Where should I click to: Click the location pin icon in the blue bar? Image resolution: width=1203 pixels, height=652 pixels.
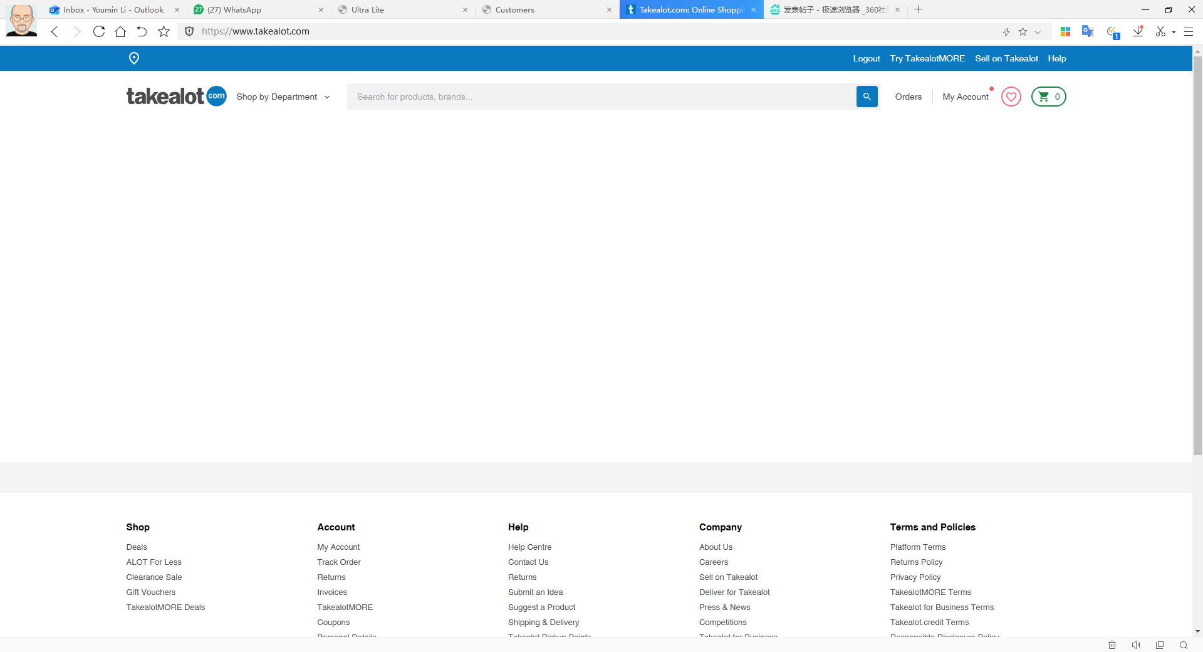[133, 58]
